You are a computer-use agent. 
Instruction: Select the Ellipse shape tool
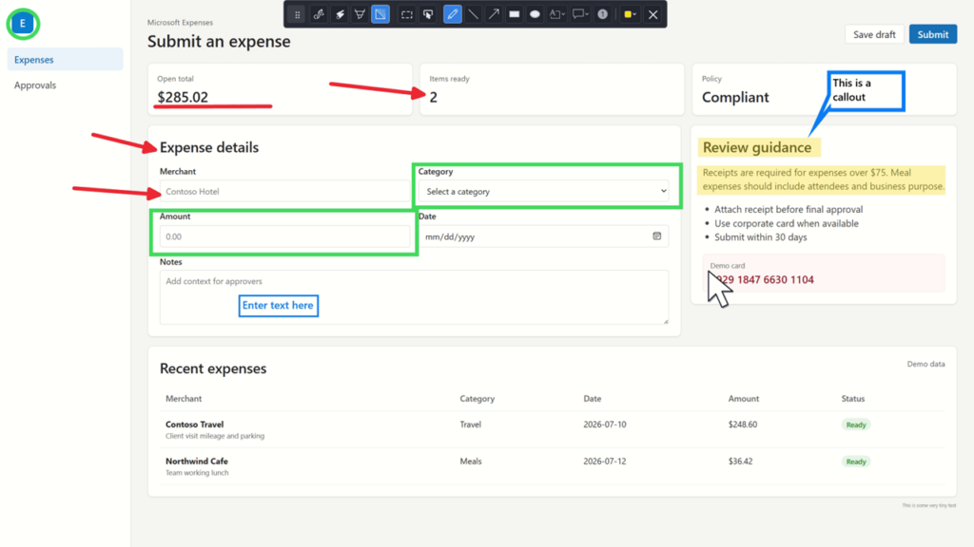tap(535, 14)
